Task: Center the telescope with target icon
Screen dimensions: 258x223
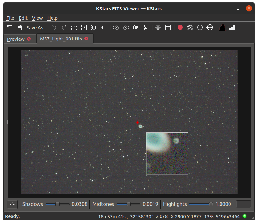Action: 210,27
